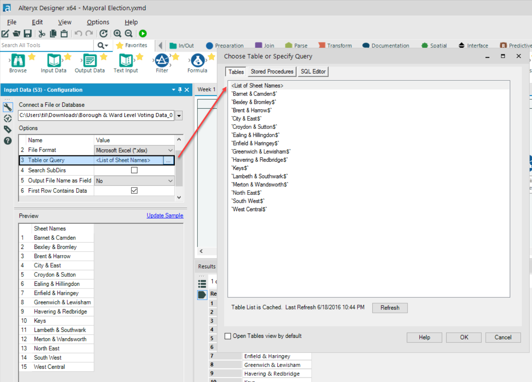Click the Search All Tools field
This screenshot has width=532, height=382.
pos(47,45)
